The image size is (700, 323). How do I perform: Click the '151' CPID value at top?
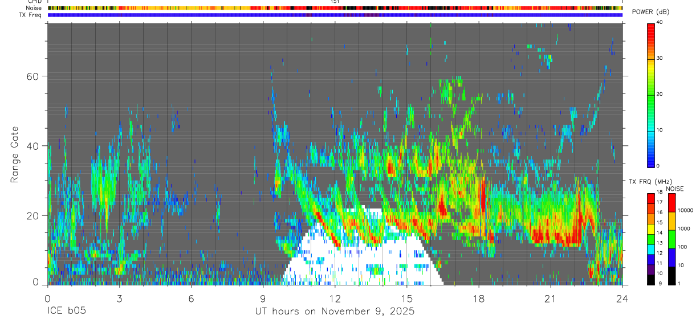[x=335, y=2]
